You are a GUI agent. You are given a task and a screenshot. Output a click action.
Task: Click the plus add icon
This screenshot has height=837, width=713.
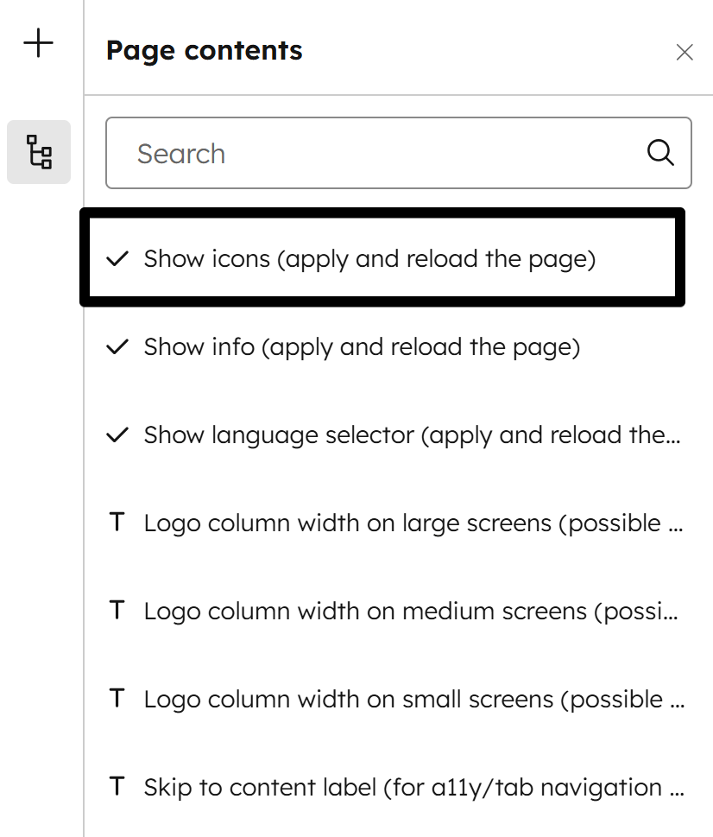tap(39, 43)
